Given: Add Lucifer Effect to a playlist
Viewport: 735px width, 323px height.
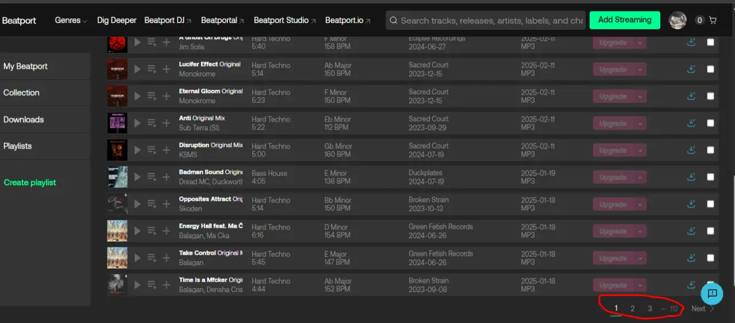Looking at the screenshot, I should (167, 69).
